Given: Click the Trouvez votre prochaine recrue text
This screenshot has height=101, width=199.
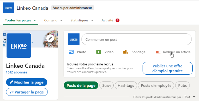Looking at the screenshot, I should pos(90,64).
